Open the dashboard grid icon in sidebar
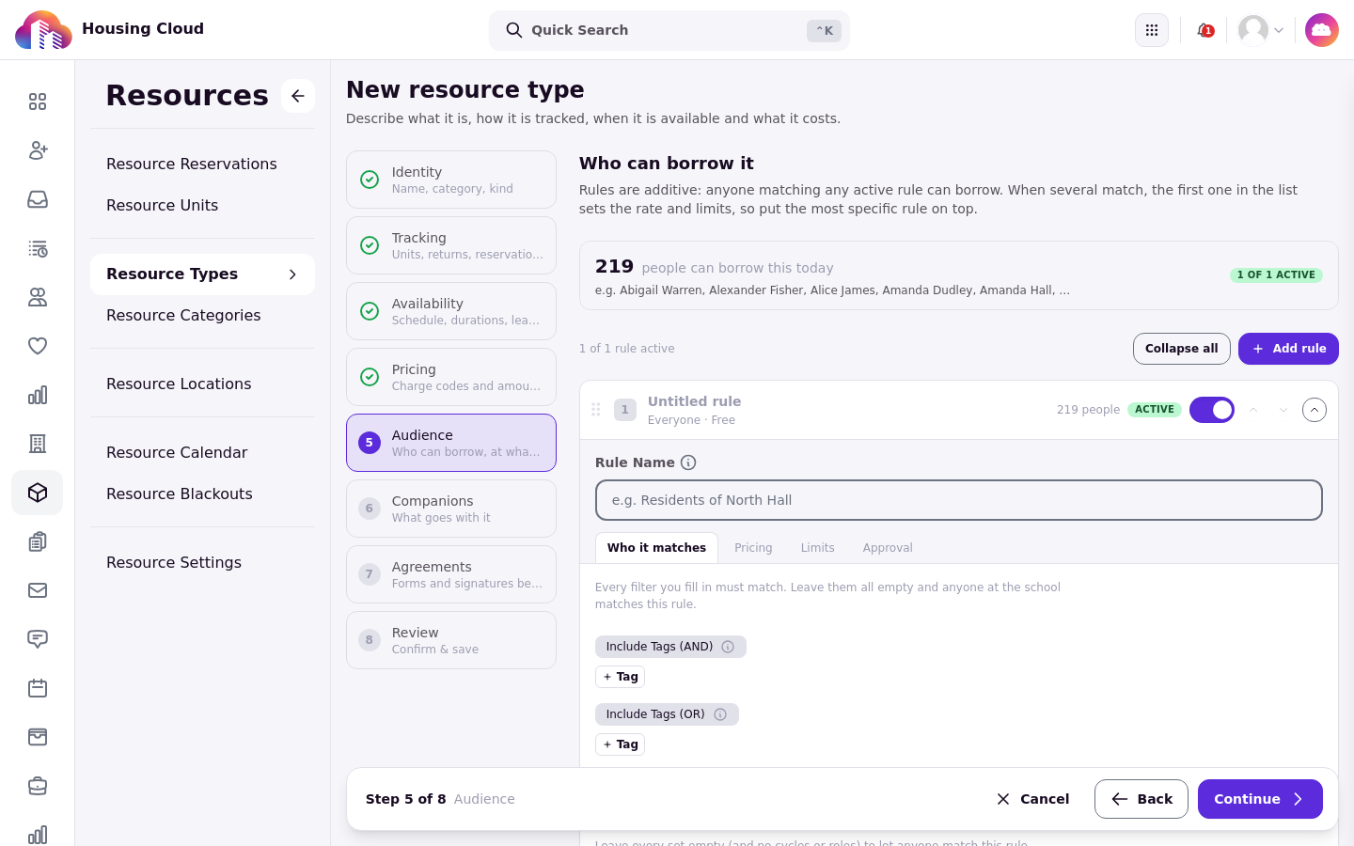 click(38, 102)
